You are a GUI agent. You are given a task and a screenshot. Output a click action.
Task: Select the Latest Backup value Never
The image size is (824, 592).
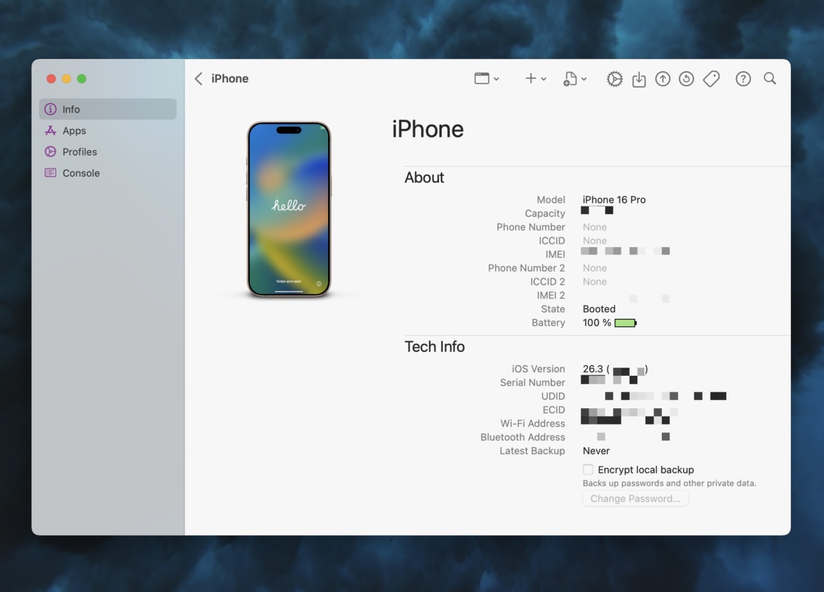click(596, 451)
